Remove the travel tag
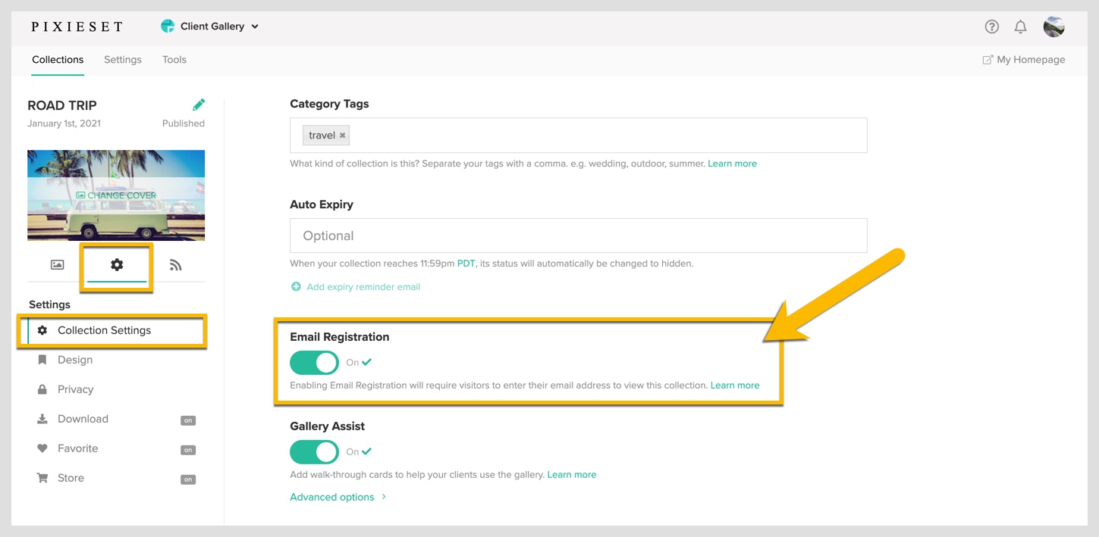The image size is (1099, 537). tap(343, 136)
